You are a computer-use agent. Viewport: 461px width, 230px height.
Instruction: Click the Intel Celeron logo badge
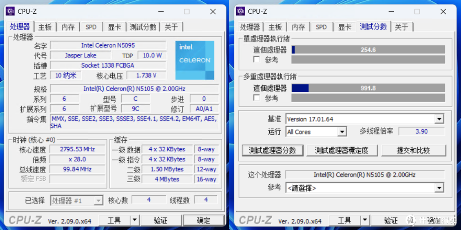(x=195, y=60)
